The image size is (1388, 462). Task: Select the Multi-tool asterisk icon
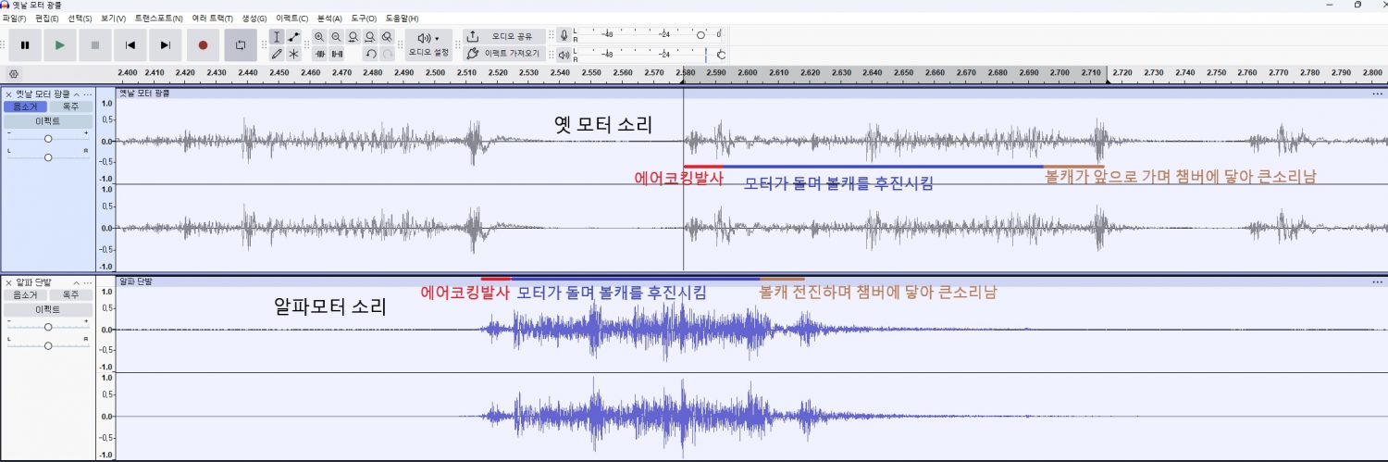(x=294, y=54)
